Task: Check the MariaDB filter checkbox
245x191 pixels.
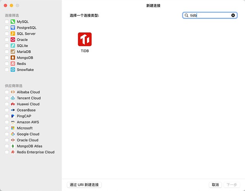Action: 7,52
